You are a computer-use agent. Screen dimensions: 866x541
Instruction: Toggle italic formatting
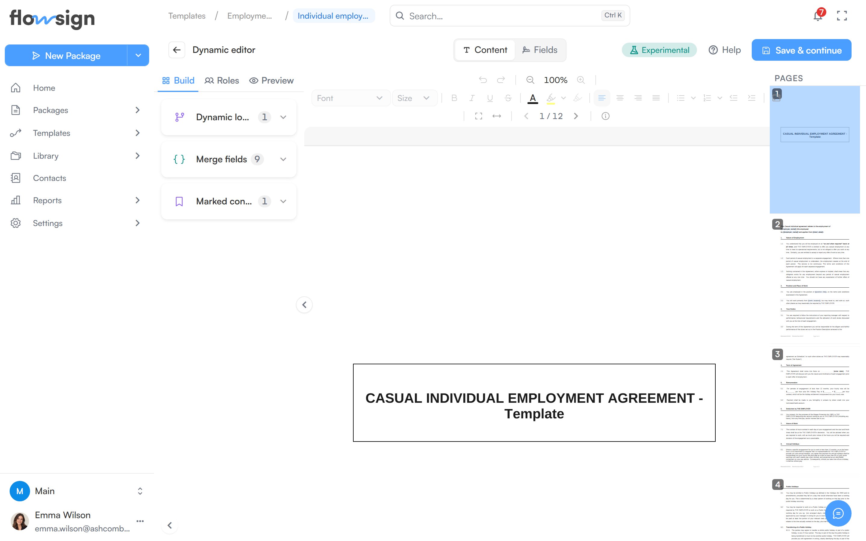tap(472, 98)
